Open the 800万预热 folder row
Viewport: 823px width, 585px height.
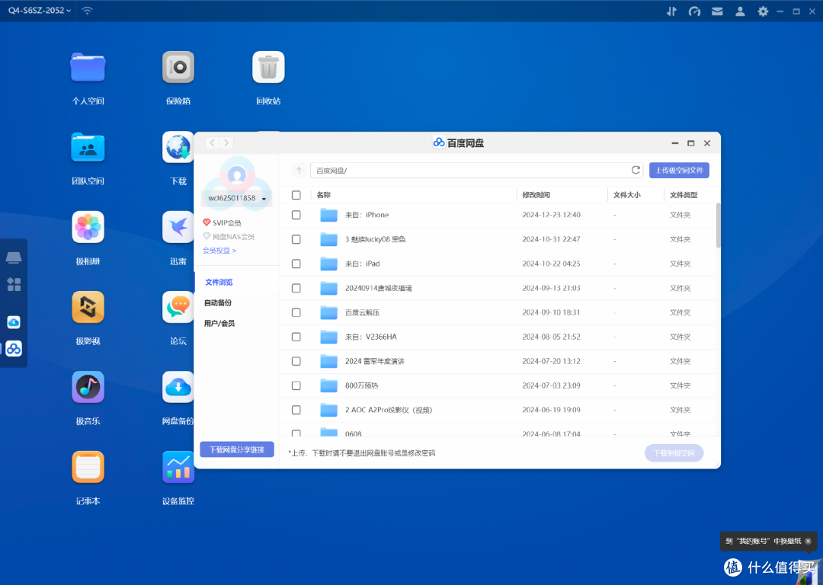(498, 385)
